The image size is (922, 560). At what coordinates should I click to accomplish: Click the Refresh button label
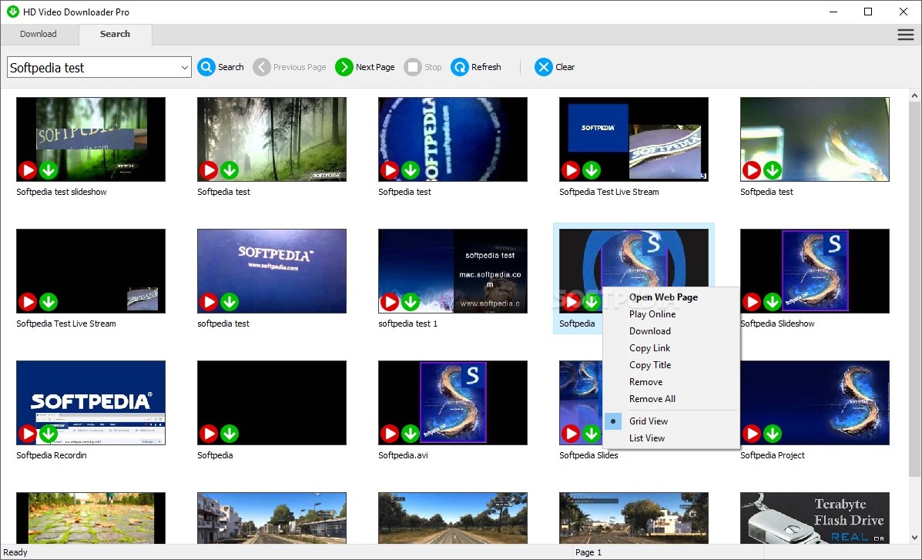click(x=486, y=67)
